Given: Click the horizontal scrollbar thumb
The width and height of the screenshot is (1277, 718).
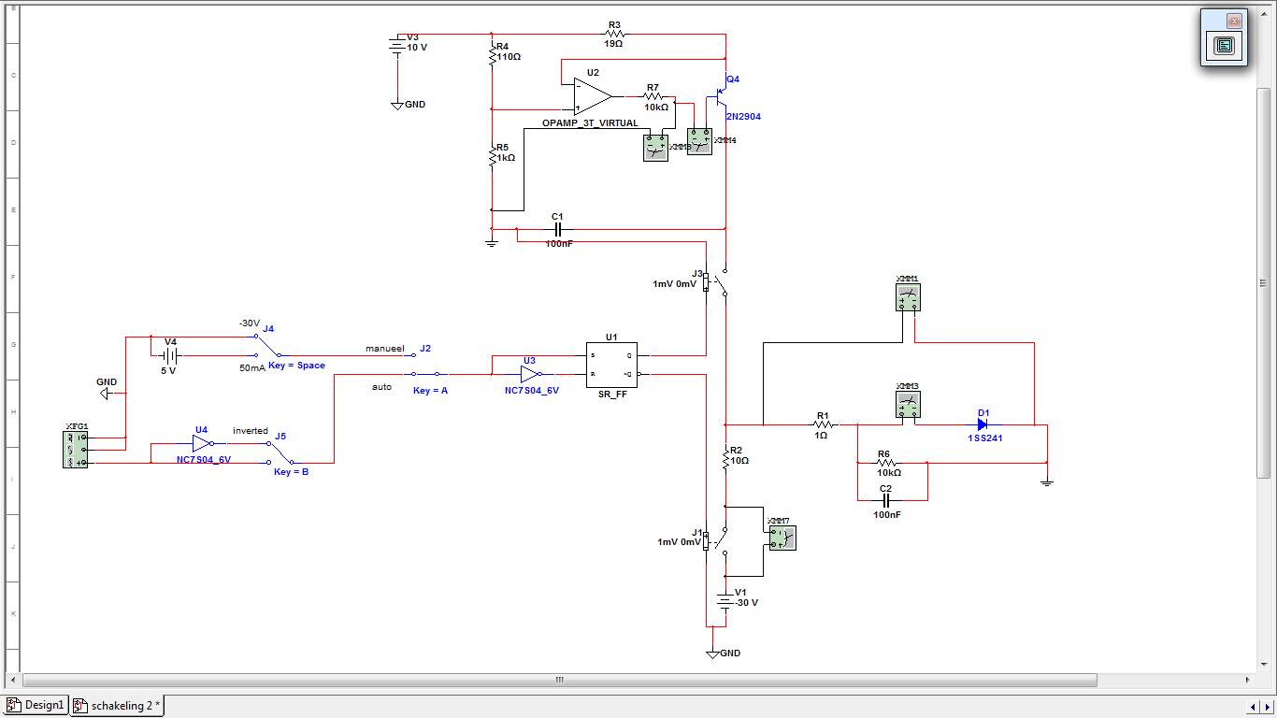Looking at the screenshot, I should click(560, 680).
